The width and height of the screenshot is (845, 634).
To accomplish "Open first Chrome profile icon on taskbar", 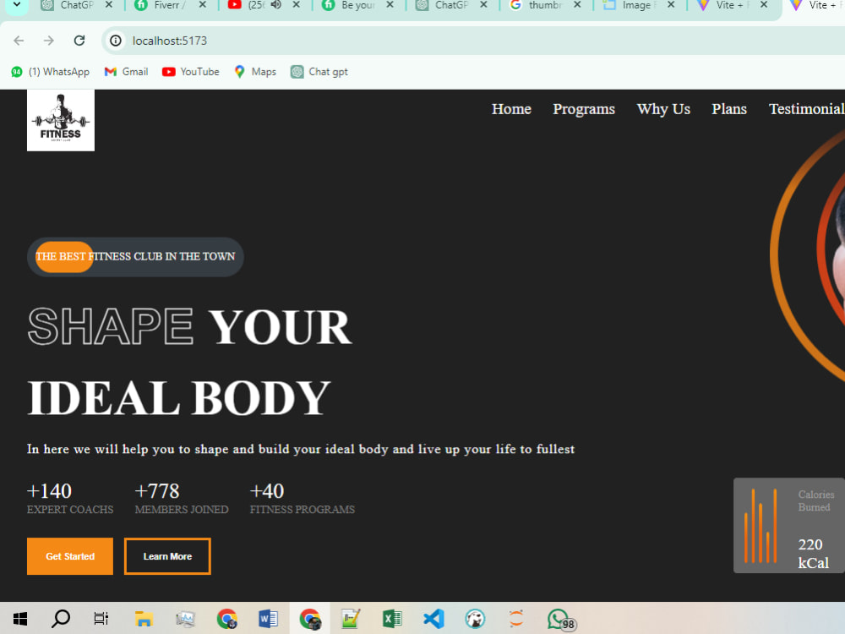I will coord(226,619).
